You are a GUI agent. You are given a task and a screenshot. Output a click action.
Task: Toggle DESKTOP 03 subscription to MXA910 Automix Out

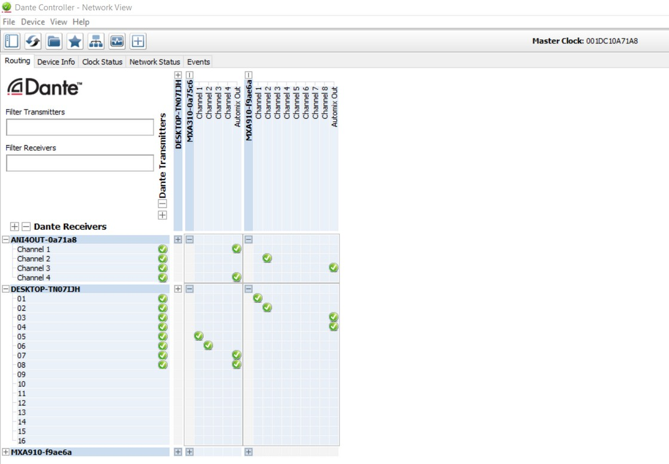pyautogui.click(x=334, y=317)
